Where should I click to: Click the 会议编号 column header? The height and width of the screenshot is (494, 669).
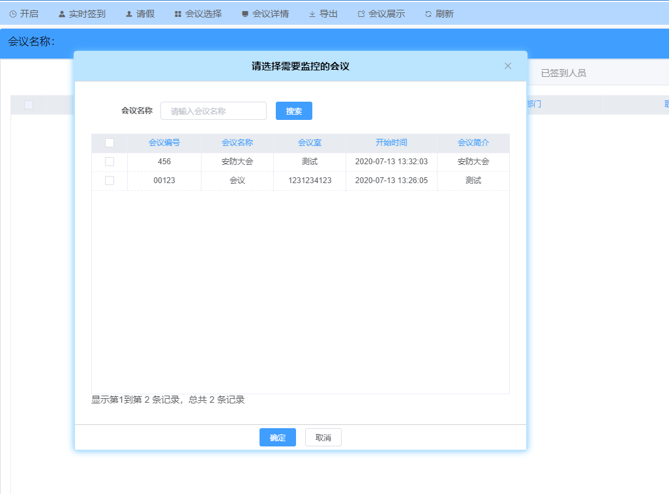click(x=164, y=143)
